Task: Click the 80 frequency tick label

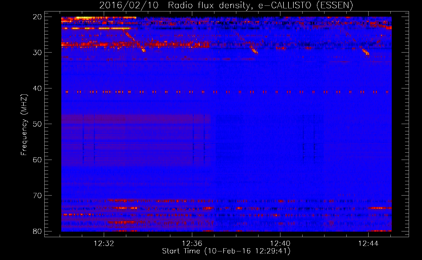Action: pos(37,231)
